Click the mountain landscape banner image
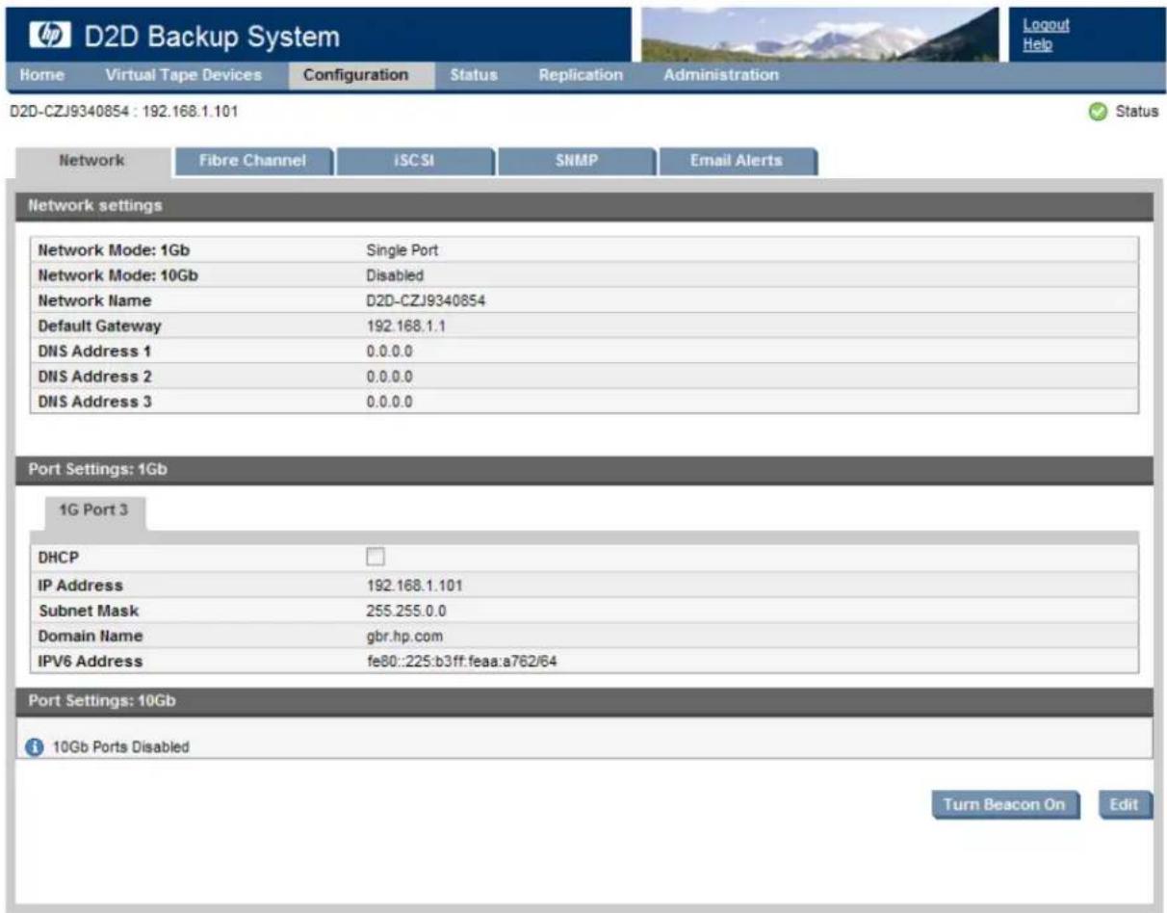Screen dimensions: 1167x913 pos(819,34)
